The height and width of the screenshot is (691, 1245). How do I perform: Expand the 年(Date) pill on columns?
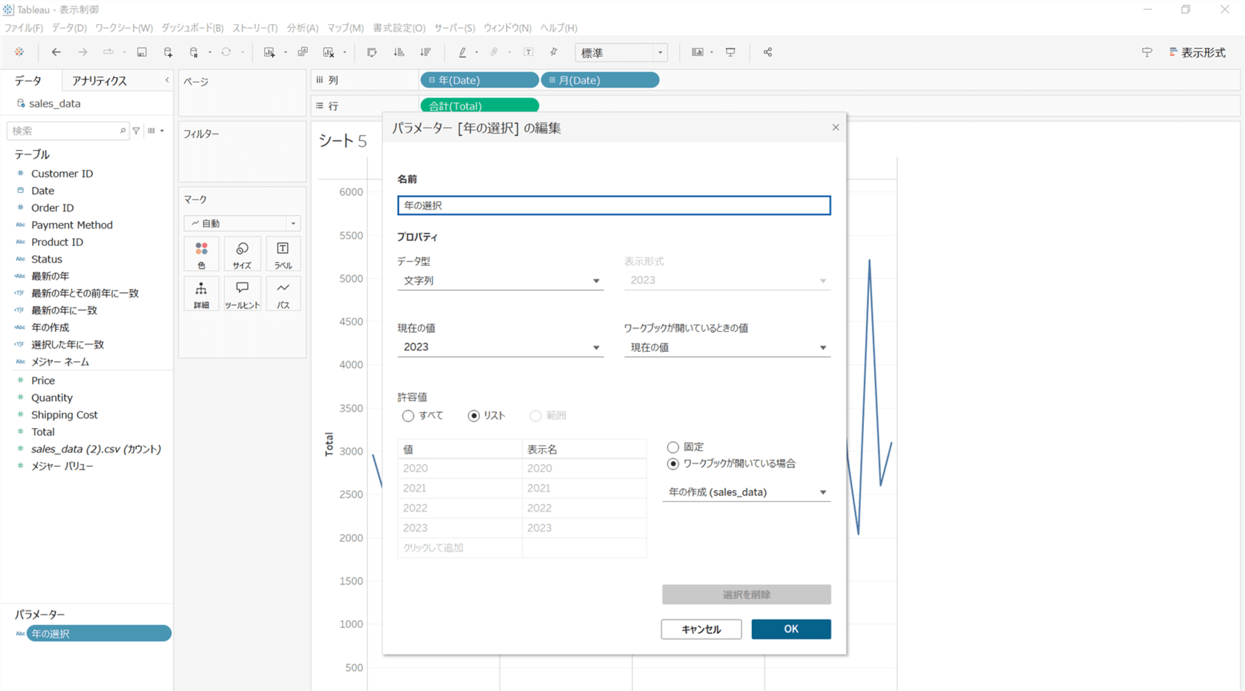[x=432, y=80]
